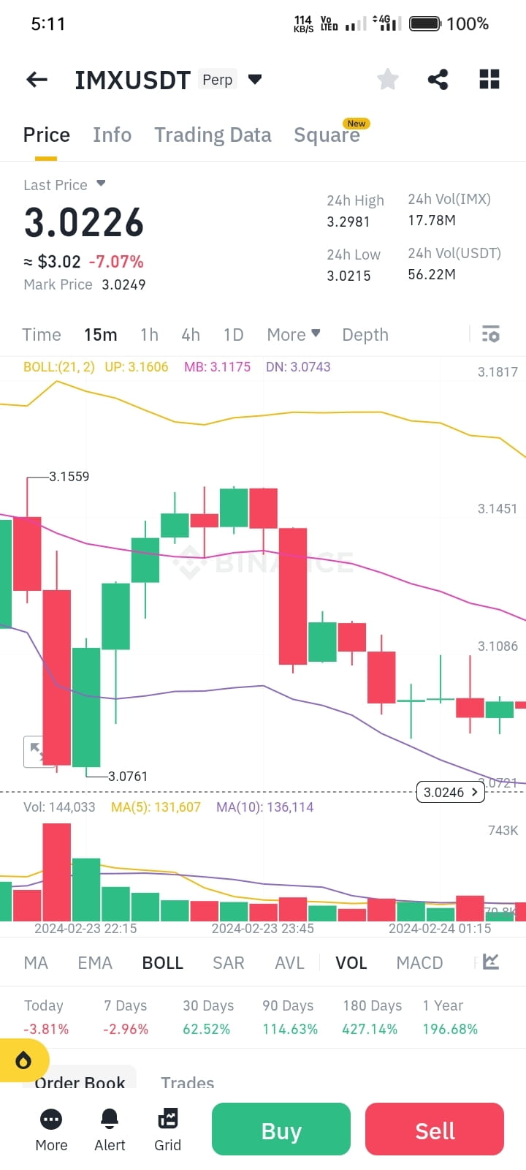This screenshot has width=526, height=1170.
Task: Open the Trades tab
Action: pyautogui.click(x=187, y=1083)
